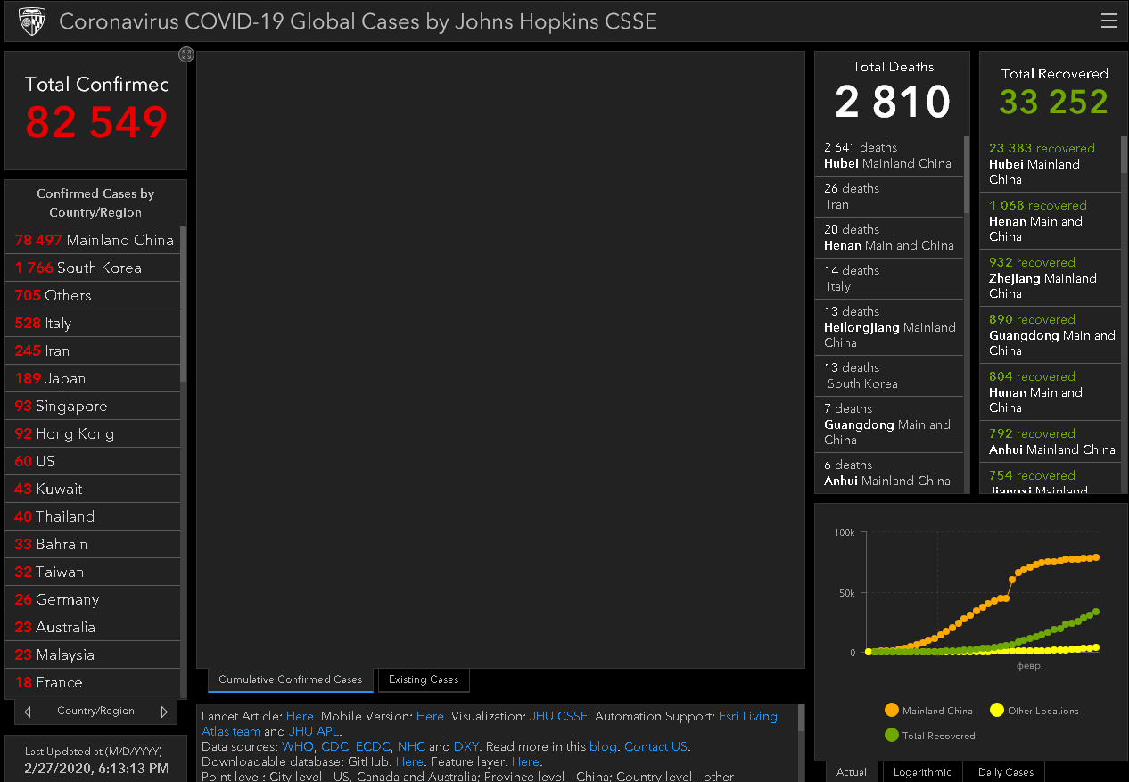
Task: Select Mainland China in country list
Action: 93,240
